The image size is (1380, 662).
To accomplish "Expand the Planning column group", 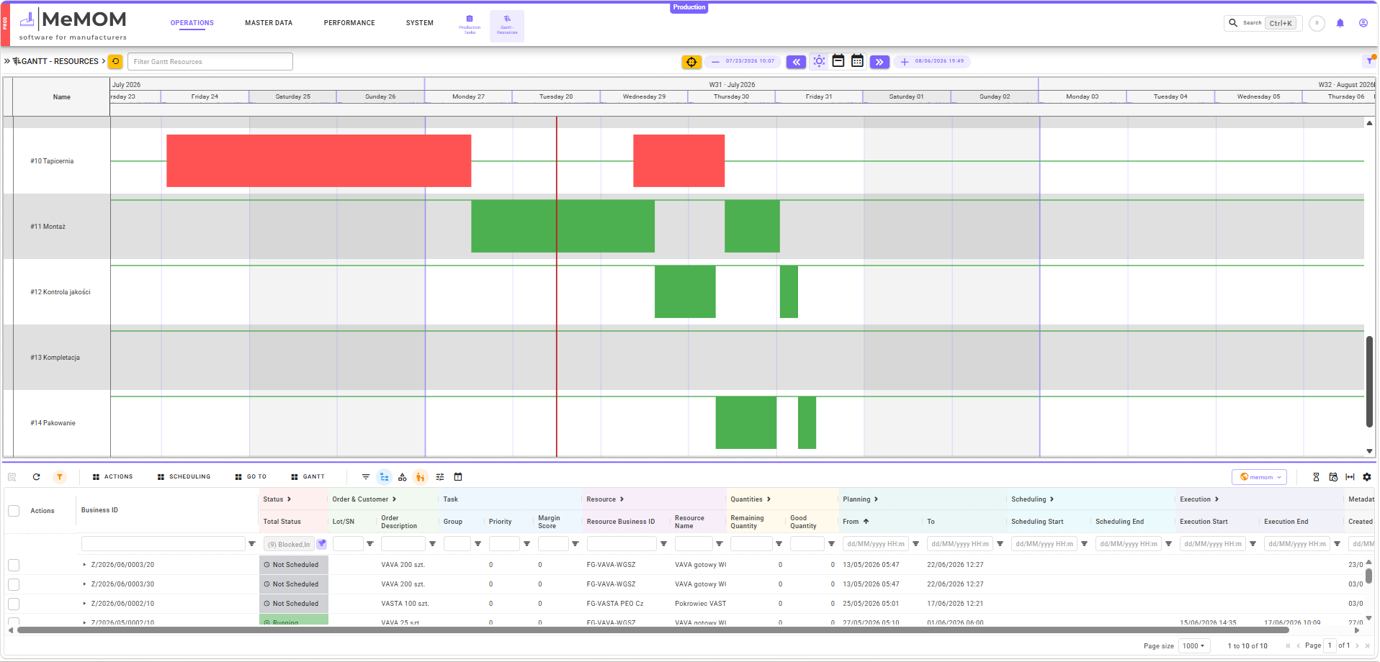I will [876, 499].
